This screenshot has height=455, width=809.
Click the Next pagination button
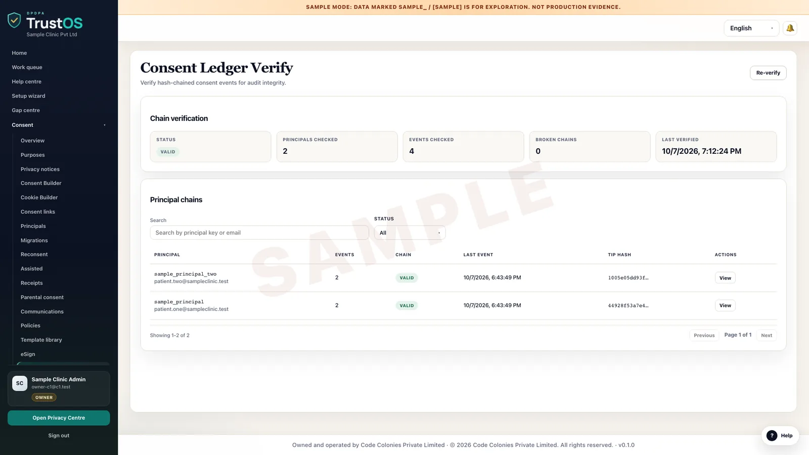(x=767, y=335)
